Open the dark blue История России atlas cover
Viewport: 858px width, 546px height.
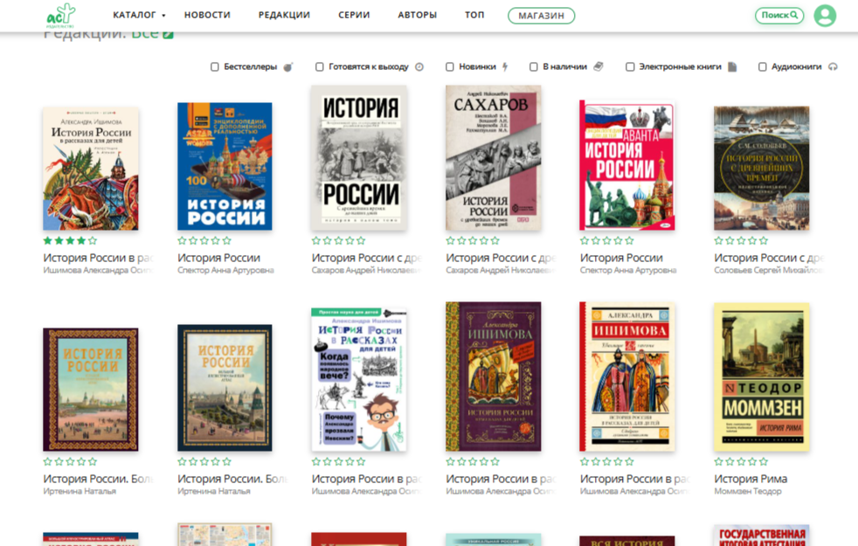[x=225, y=388]
